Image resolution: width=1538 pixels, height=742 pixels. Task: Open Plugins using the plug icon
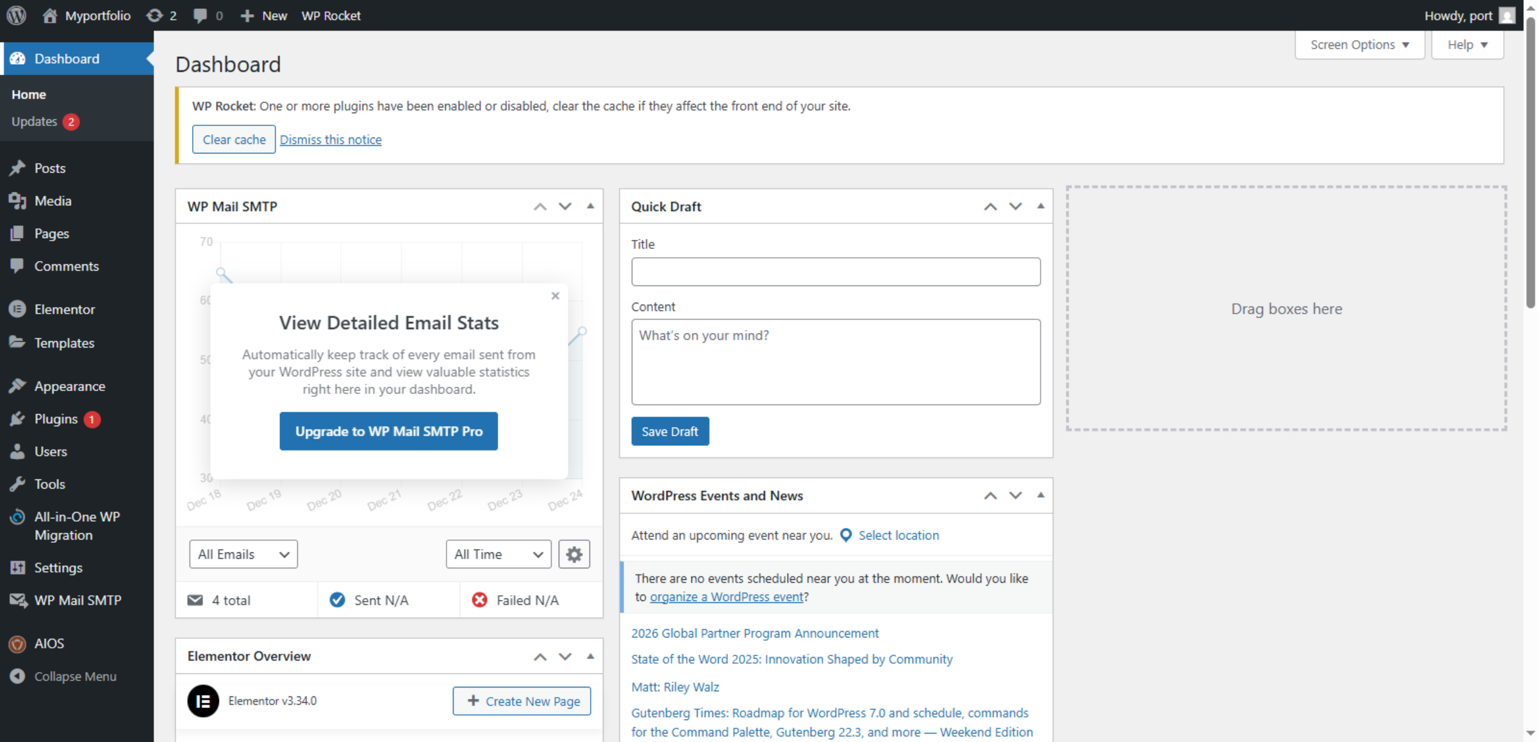click(x=17, y=419)
